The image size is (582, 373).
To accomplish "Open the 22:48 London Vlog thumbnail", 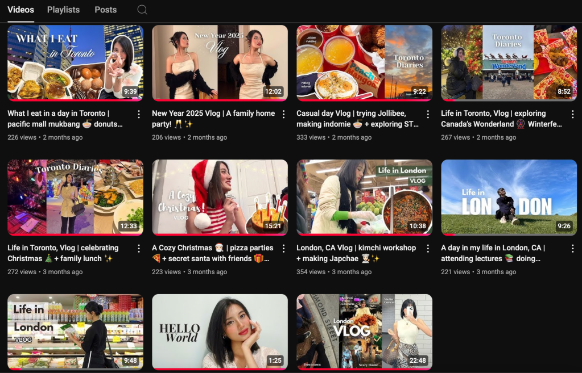I will point(364,332).
